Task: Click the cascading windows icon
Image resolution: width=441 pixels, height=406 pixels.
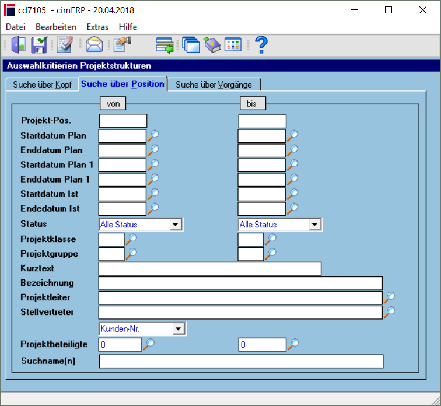Action: (191, 45)
